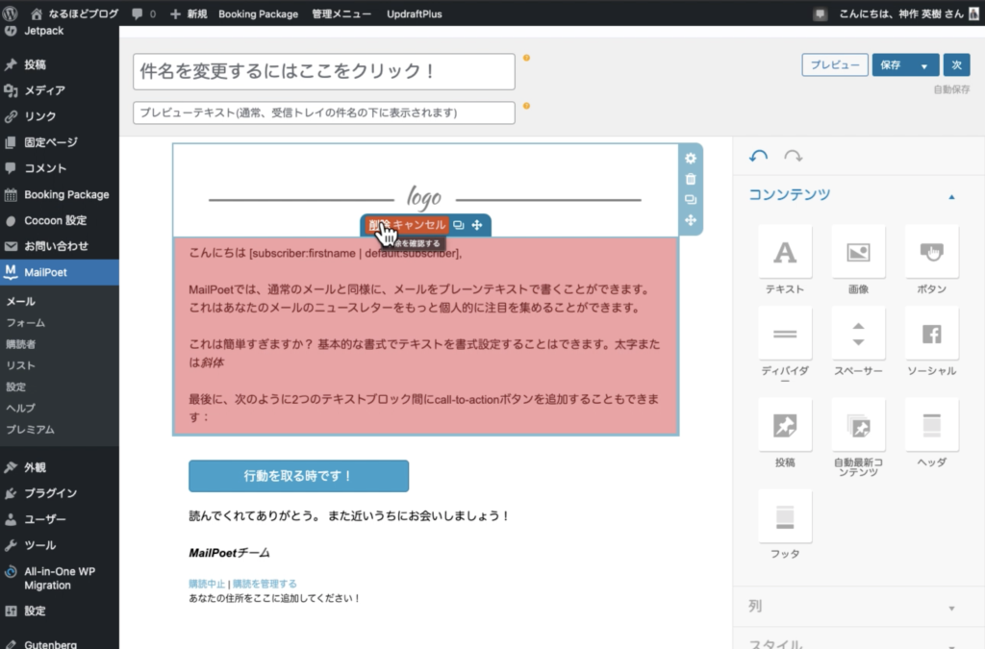Open 管理メニュー in admin bar
The image size is (985, 649).
tap(341, 13)
